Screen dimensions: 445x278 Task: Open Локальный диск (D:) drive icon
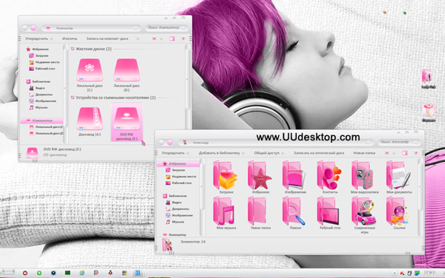[127, 69]
